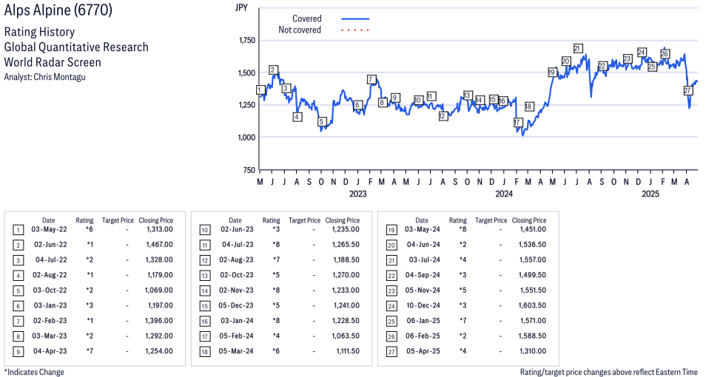Select closing price 1,536.50
This screenshot has width=706, height=377.
533,245
